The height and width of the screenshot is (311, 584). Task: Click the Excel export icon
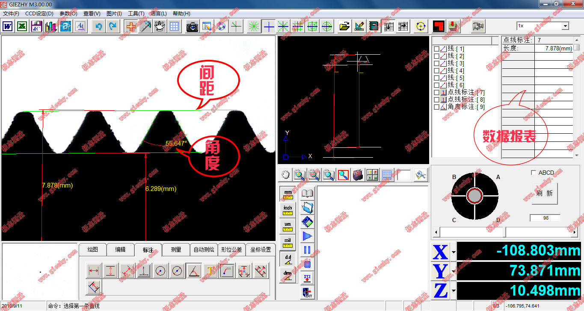pos(22,26)
